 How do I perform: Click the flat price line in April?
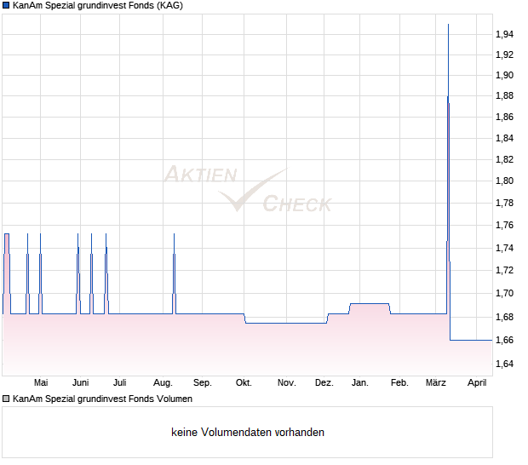point(471,340)
